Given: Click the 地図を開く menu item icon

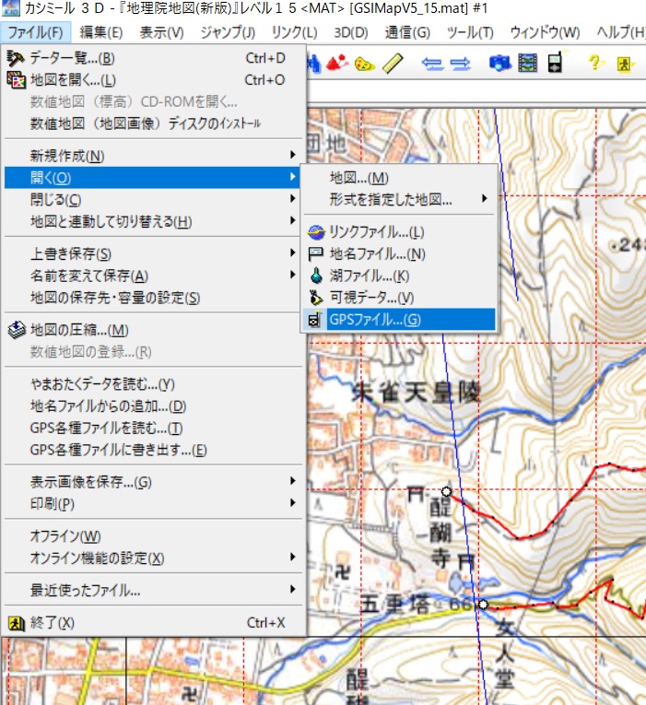Looking at the screenshot, I should pyautogui.click(x=17, y=80).
